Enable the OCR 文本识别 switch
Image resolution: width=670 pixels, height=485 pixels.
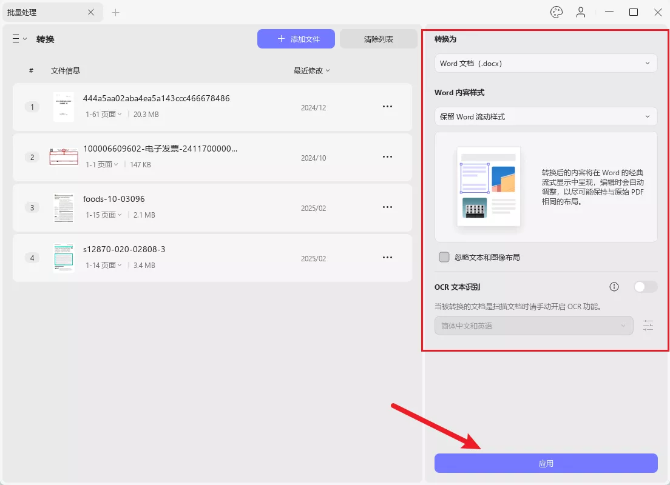tap(645, 287)
